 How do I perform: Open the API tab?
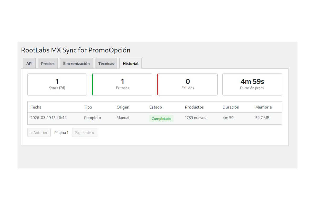coord(29,64)
